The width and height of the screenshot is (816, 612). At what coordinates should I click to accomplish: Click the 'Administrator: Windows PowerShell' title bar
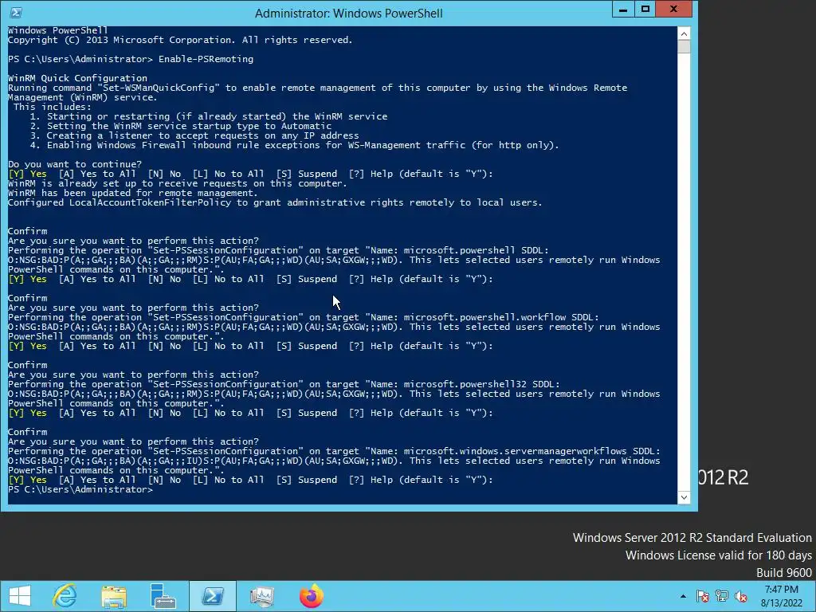tap(349, 13)
